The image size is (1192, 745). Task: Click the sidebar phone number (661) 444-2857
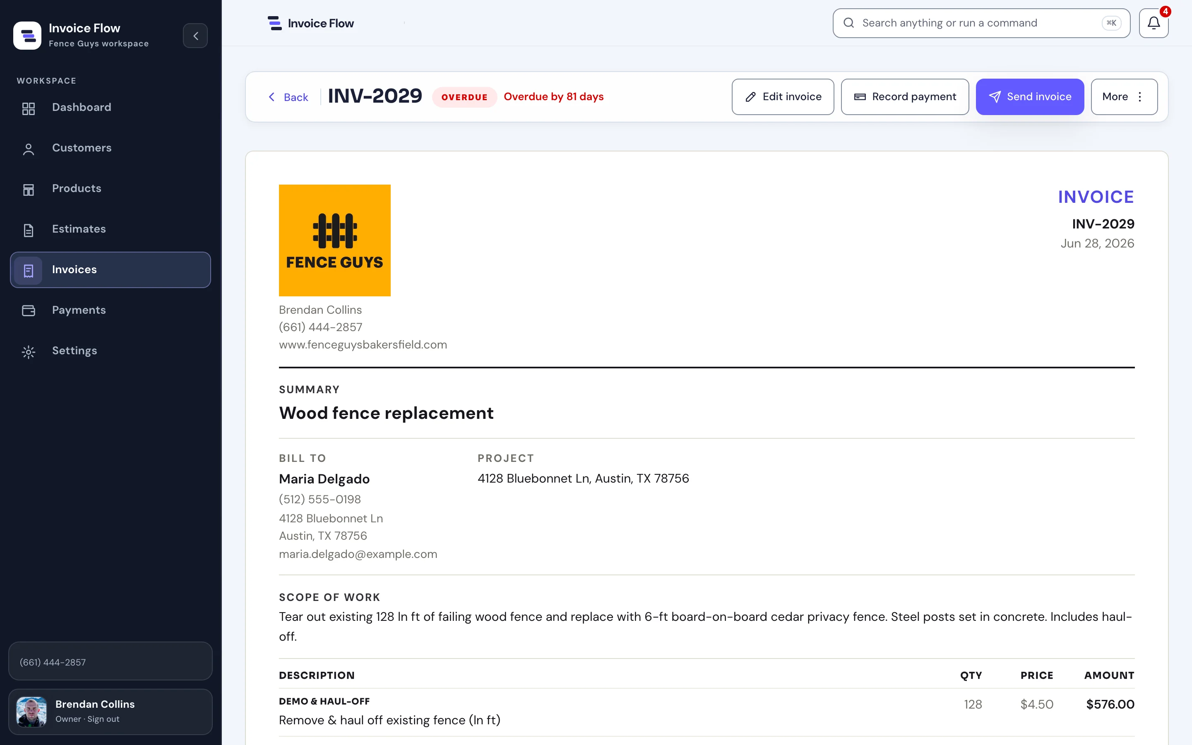coord(53,662)
